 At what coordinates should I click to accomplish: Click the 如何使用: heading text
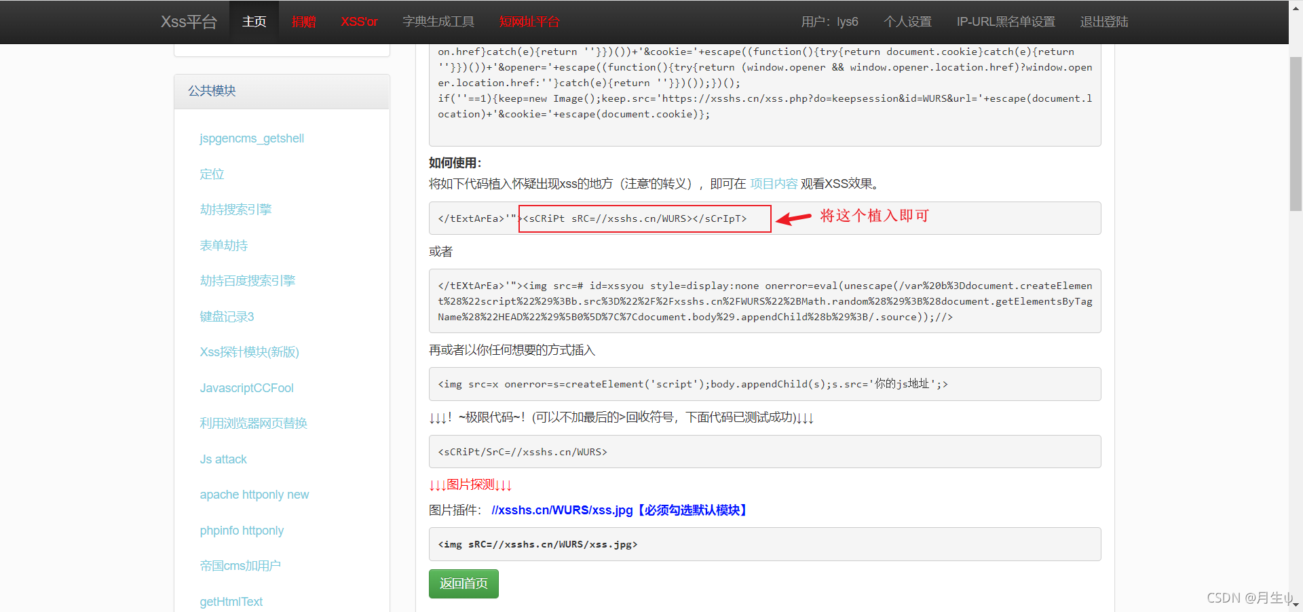pos(455,163)
